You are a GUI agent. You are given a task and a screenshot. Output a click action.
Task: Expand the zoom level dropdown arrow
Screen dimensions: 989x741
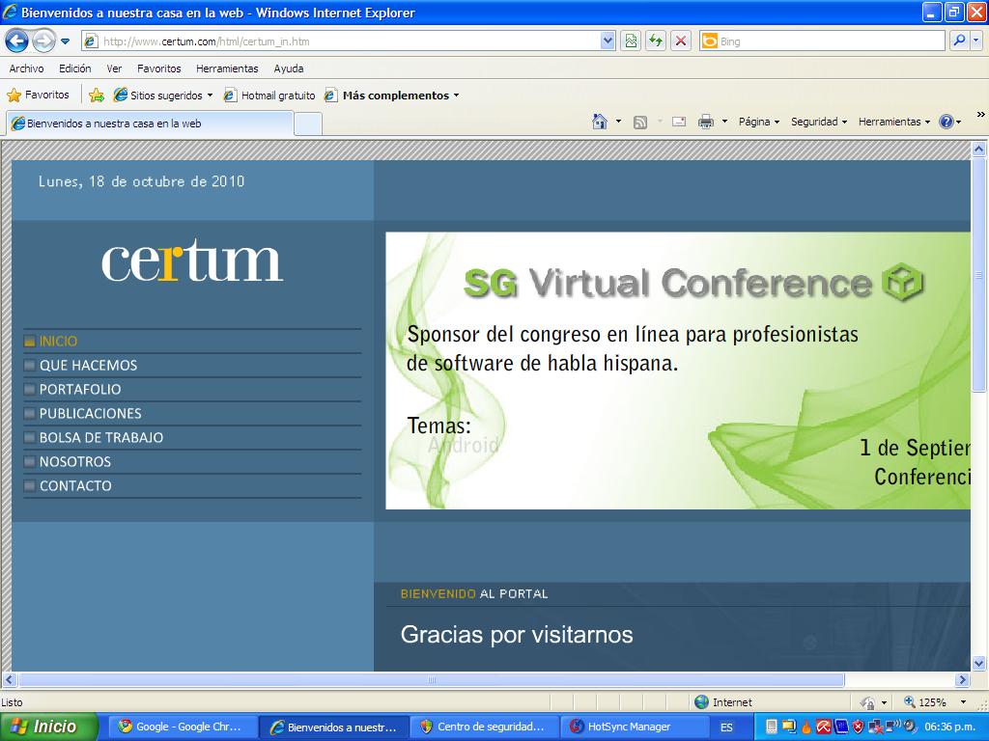pyautogui.click(x=963, y=702)
